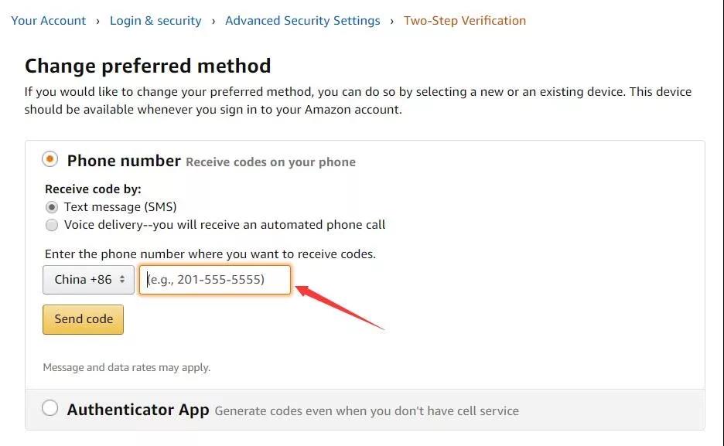The height and width of the screenshot is (446, 724).
Task: Click the "Message and data rates may apply" note
Action: (127, 368)
